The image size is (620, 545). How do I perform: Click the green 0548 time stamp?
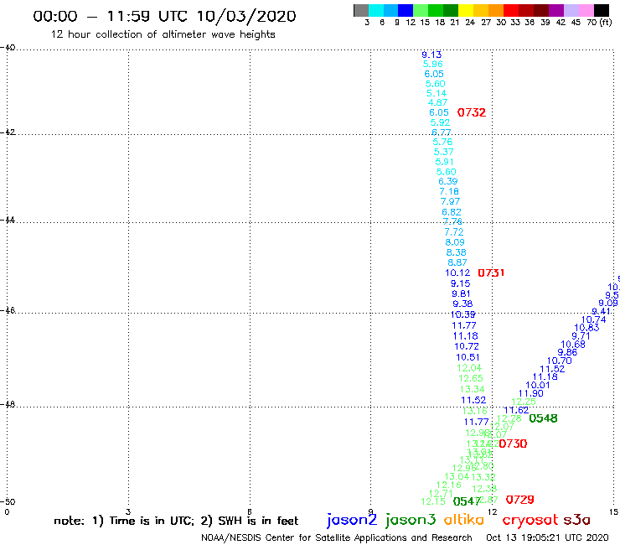click(x=543, y=418)
